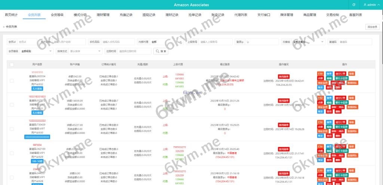Click 禁用刷单 for user 11111111
This screenshot has height=185, width=383.
coord(283,76)
